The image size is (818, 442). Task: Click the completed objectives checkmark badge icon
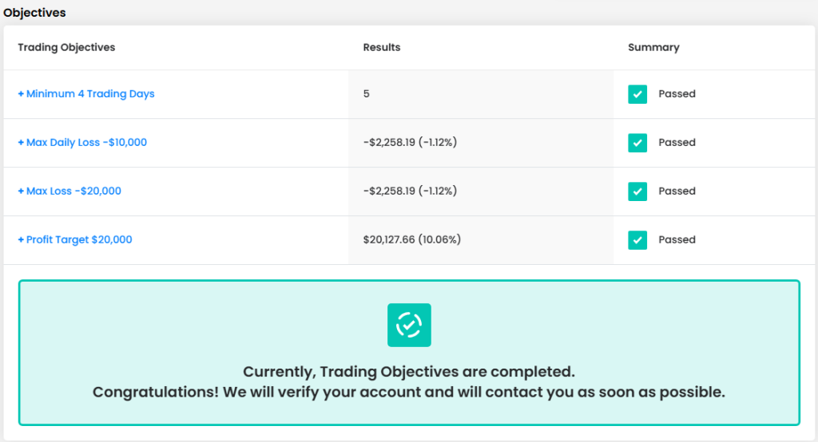pos(409,325)
